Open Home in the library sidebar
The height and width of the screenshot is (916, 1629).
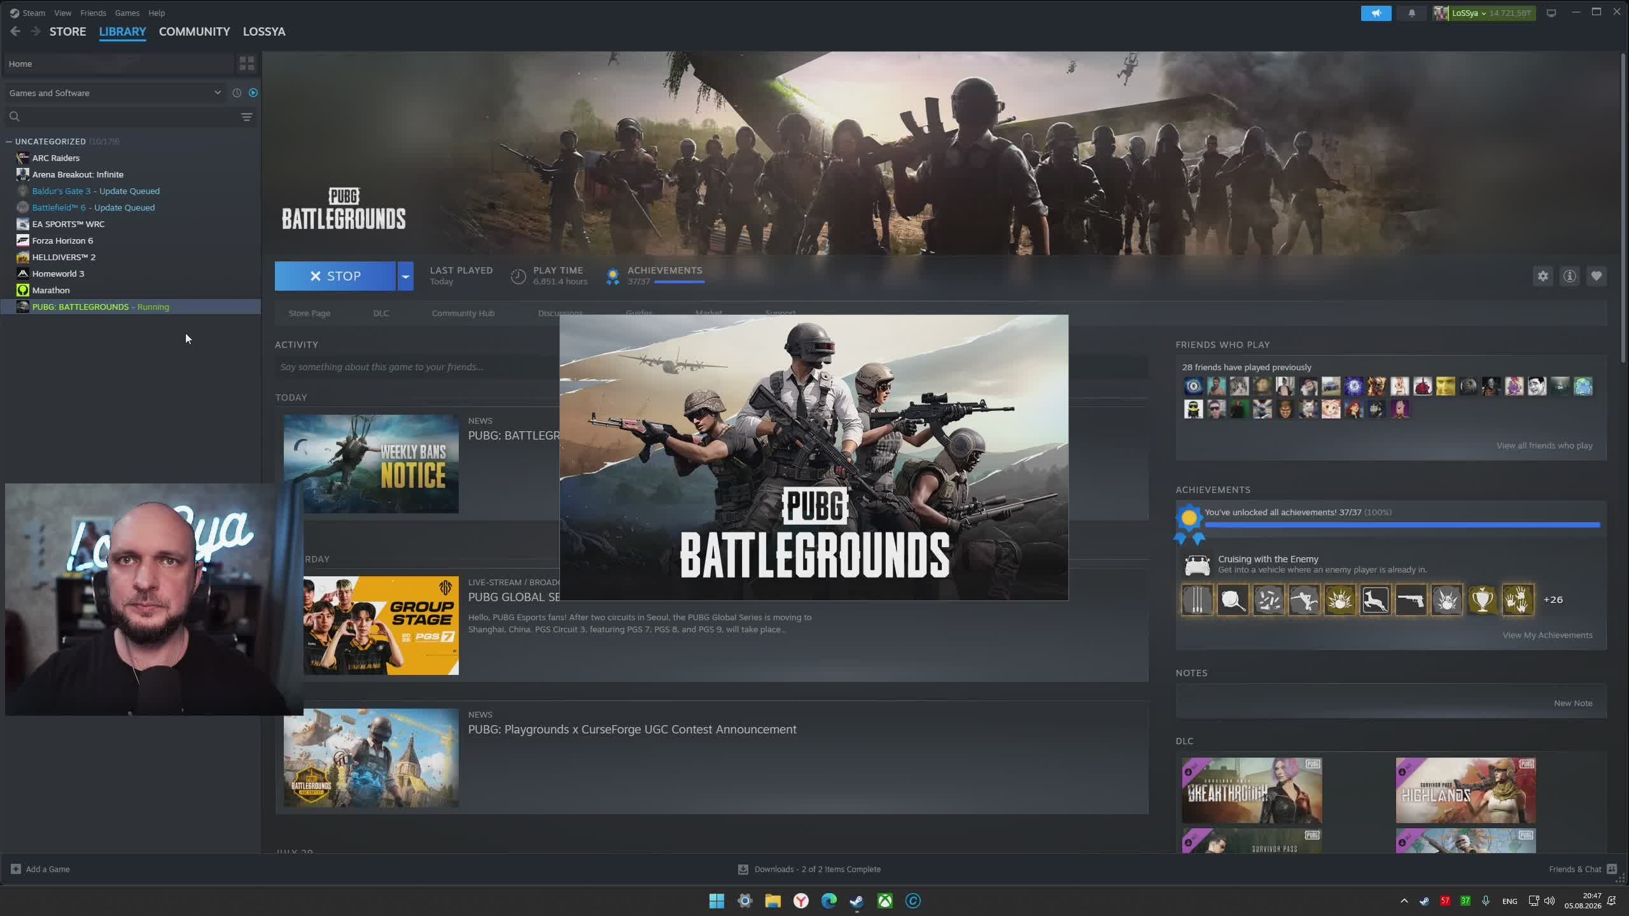pyautogui.click(x=118, y=64)
